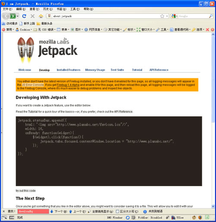
Task: Expand the CSS toolbar menu
Action: [x=44, y=29]
